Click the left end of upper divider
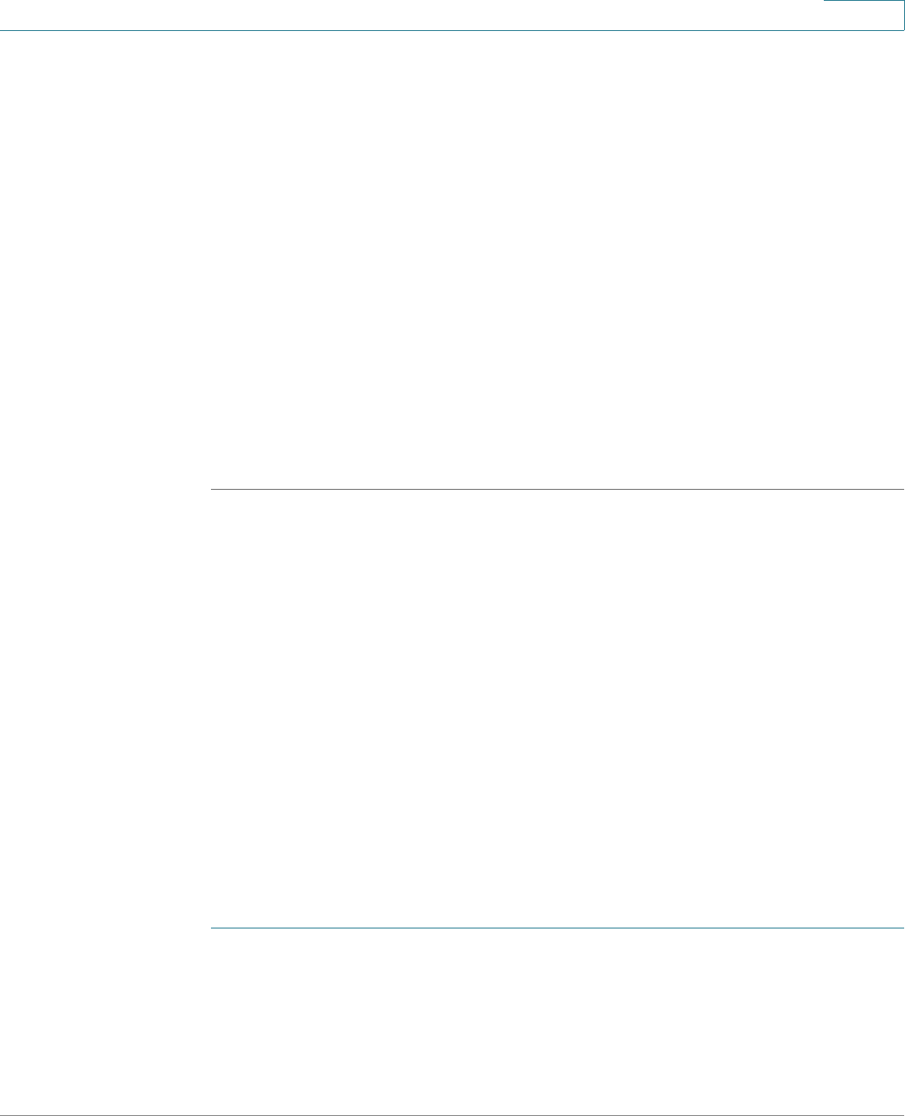The width and height of the screenshot is (905, 1116). (212, 489)
